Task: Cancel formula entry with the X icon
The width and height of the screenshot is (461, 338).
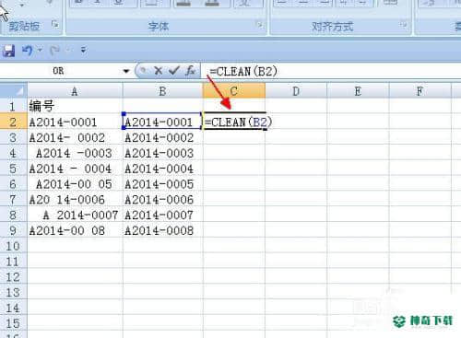Action: click(x=158, y=71)
